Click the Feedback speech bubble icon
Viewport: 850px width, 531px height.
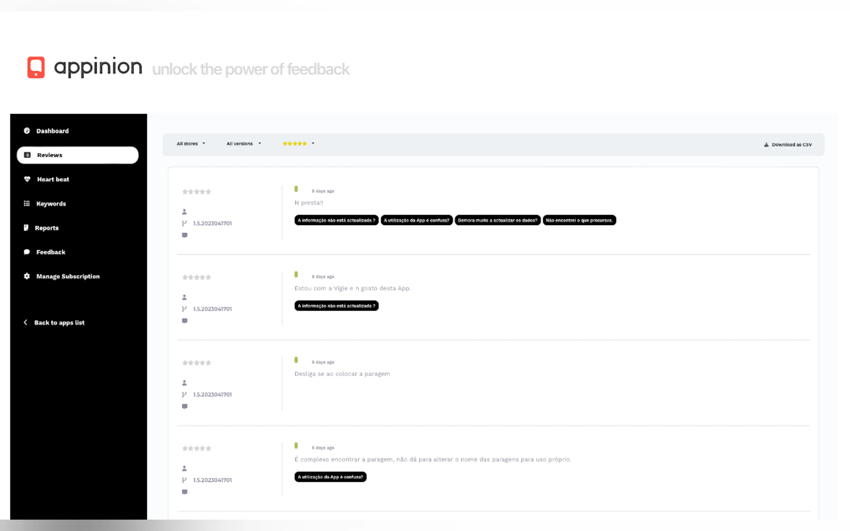pos(27,252)
